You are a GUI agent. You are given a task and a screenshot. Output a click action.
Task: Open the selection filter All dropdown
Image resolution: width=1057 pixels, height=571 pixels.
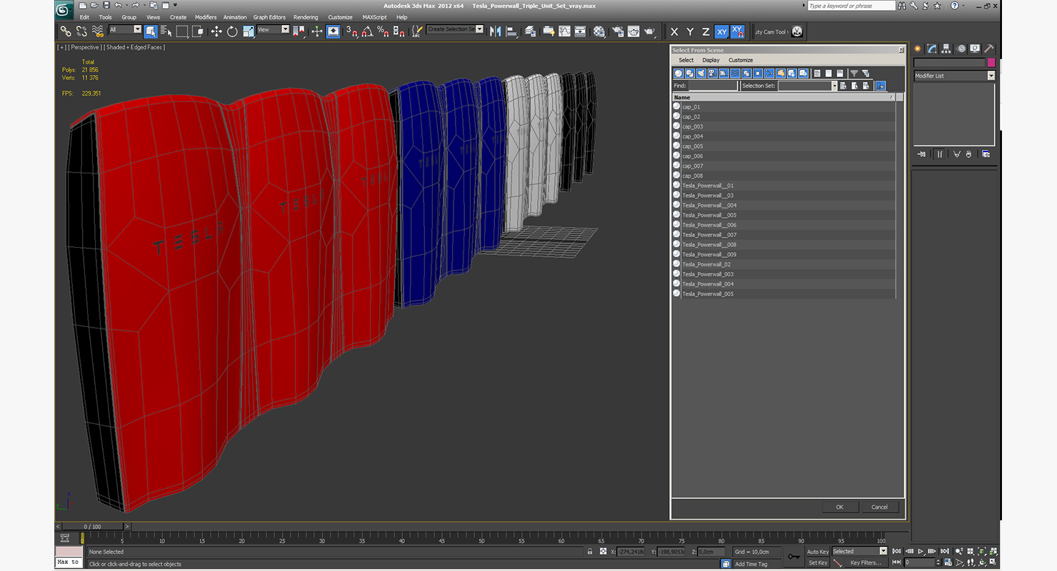pyautogui.click(x=126, y=29)
